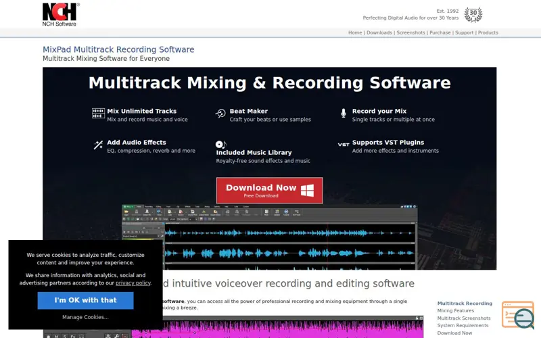The width and height of the screenshot is (541, 338).
Task: Click 'Craft your beats or use samples' text
Action: coord(270,120)
